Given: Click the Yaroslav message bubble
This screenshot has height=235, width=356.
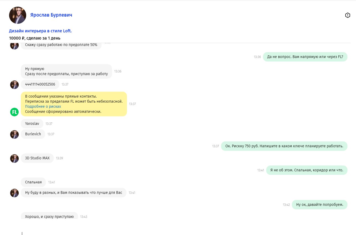Looking at the screenshot, I should 32,124.
